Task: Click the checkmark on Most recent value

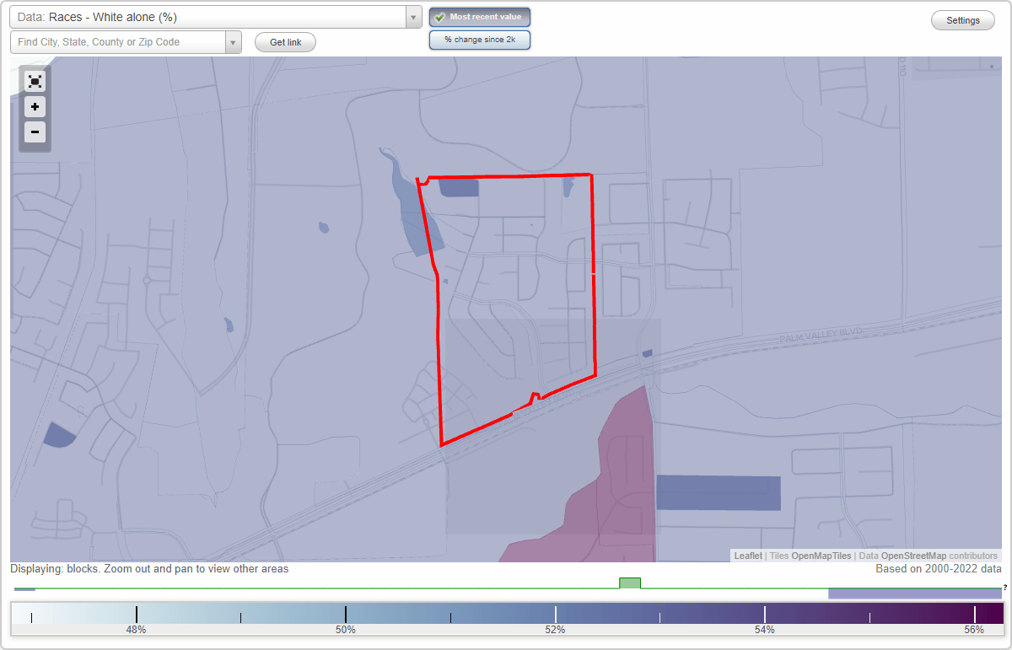Action: pyautogui.click(x=439, y=17)
